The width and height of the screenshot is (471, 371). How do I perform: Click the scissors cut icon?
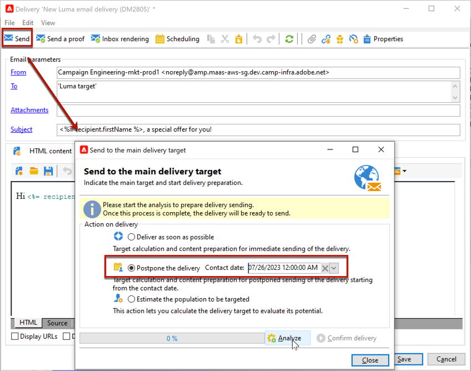pyautogui.click(x=225, y=39)
